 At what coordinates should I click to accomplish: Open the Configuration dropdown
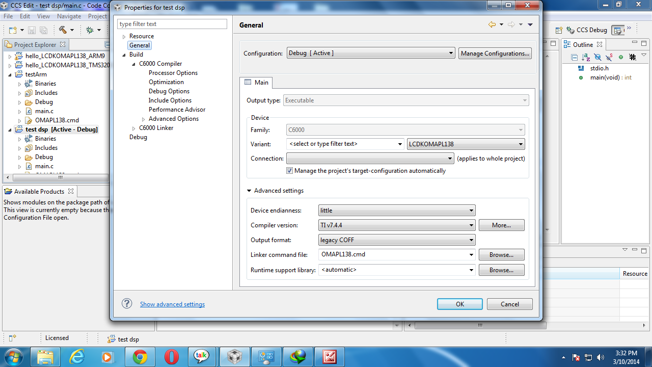[371, 53]
